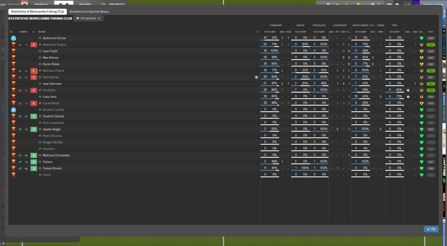Open Pablo Sarabia's player profile
Viewport: 447px width, 246px height.
tap(52, 136)
